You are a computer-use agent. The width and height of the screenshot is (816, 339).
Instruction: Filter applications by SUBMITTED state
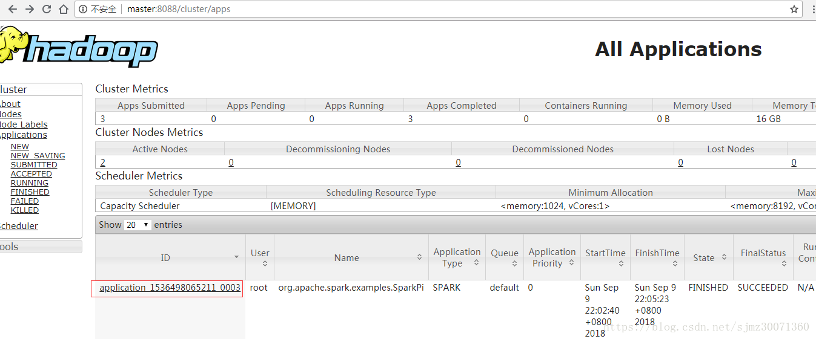[34, 165]
